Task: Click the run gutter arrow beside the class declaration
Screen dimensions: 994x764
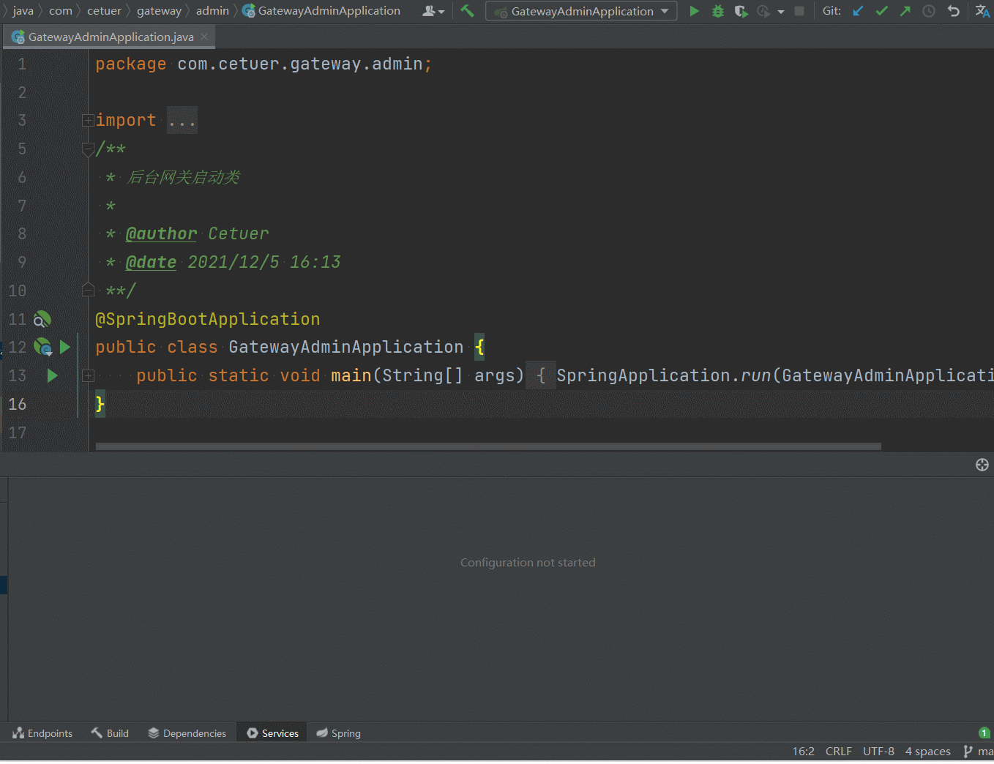Action: (x=64, y=347)
